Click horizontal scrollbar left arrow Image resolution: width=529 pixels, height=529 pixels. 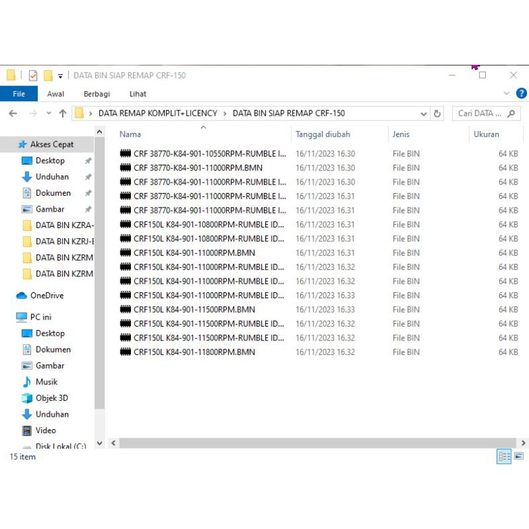(114, 443)
